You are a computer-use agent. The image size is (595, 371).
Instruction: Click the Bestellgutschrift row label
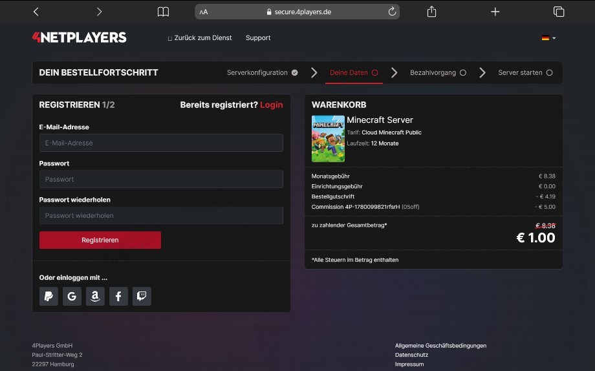333,196
